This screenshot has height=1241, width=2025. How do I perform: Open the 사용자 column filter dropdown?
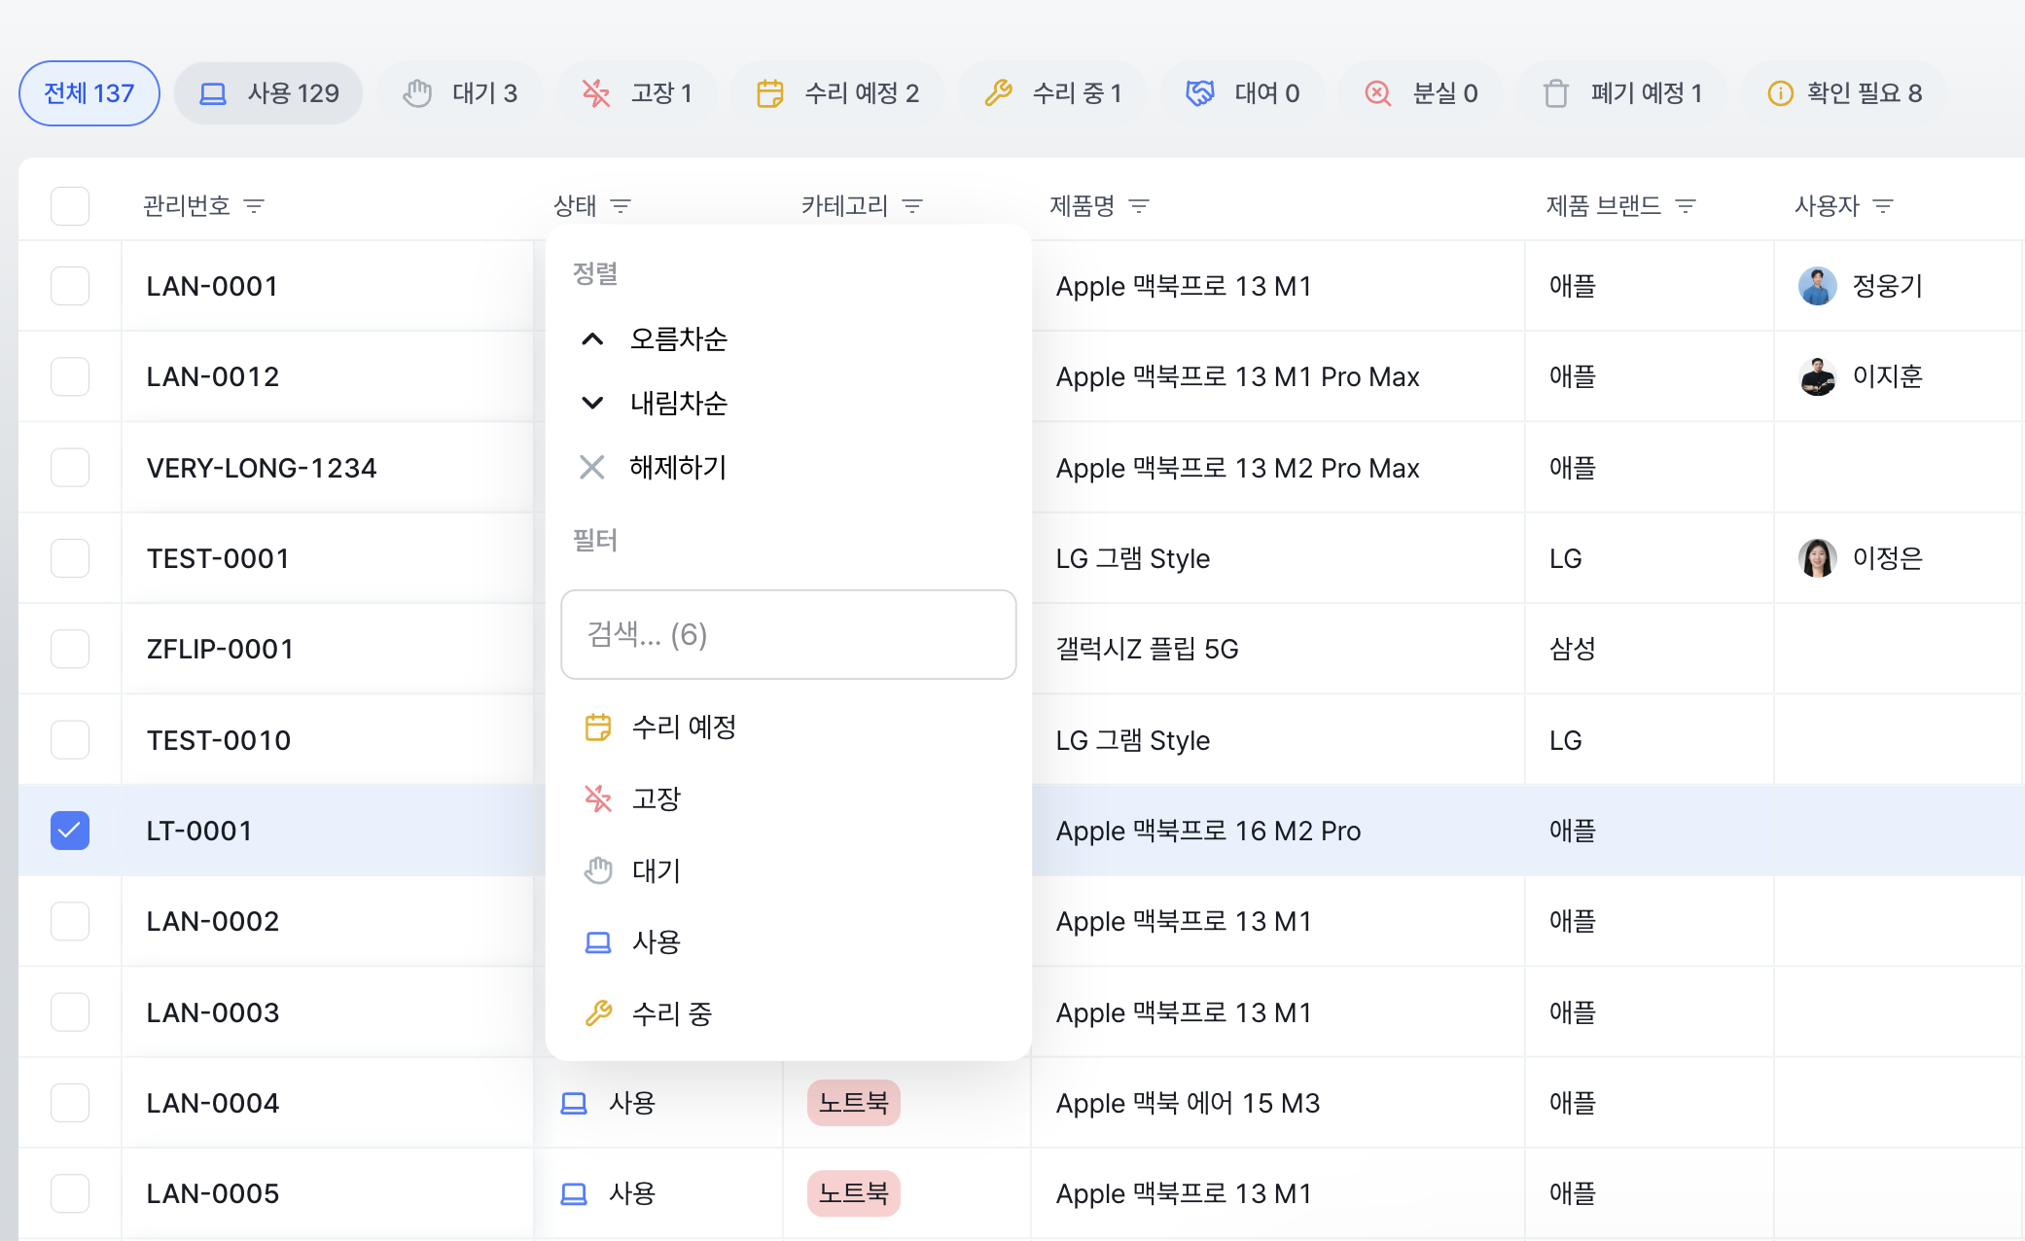[1883, 206]
